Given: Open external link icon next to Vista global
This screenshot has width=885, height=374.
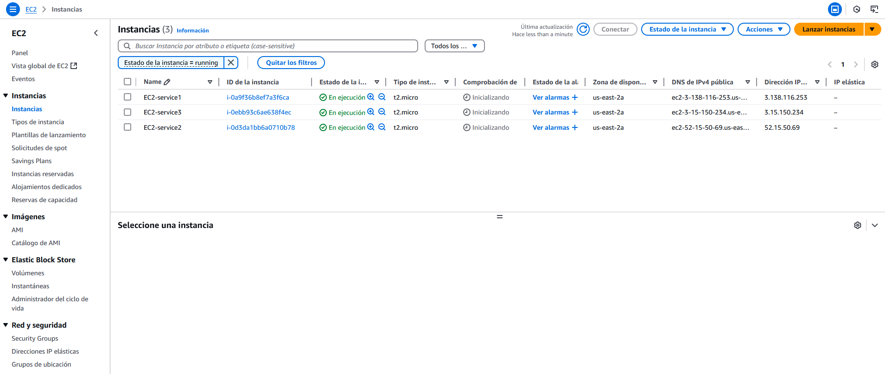Looking at the screenshot, I should click(x=74, y=66).
